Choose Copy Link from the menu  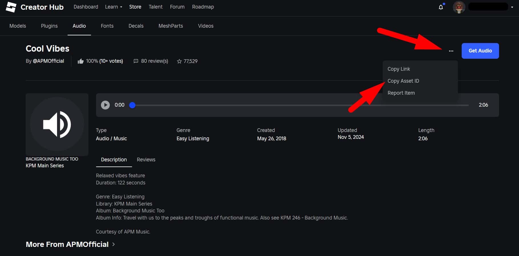pyautogui.click(x=398, y=69)
